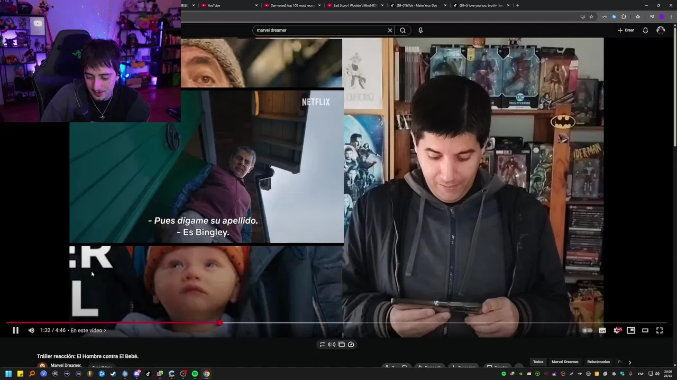Click the ESP language indicator
The height and width of the screenshot is (380, 677).
pos(641,374)
